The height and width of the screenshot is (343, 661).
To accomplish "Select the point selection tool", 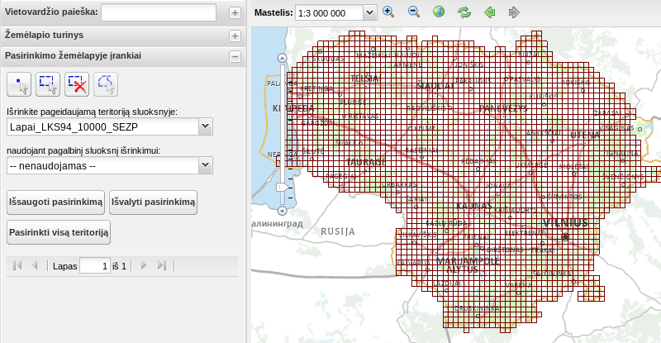I will (x=19, y=84).
